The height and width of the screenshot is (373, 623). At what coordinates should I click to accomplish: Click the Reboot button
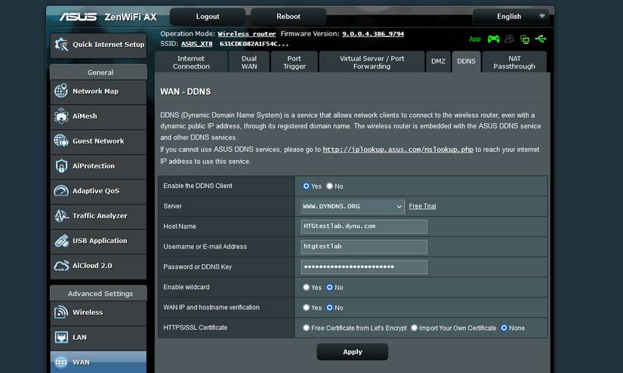tap(288, 17)
